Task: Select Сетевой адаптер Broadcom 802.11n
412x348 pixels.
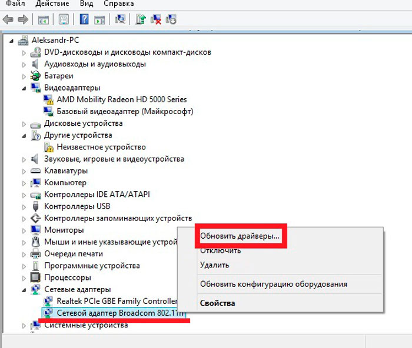Action: (120, 313)
